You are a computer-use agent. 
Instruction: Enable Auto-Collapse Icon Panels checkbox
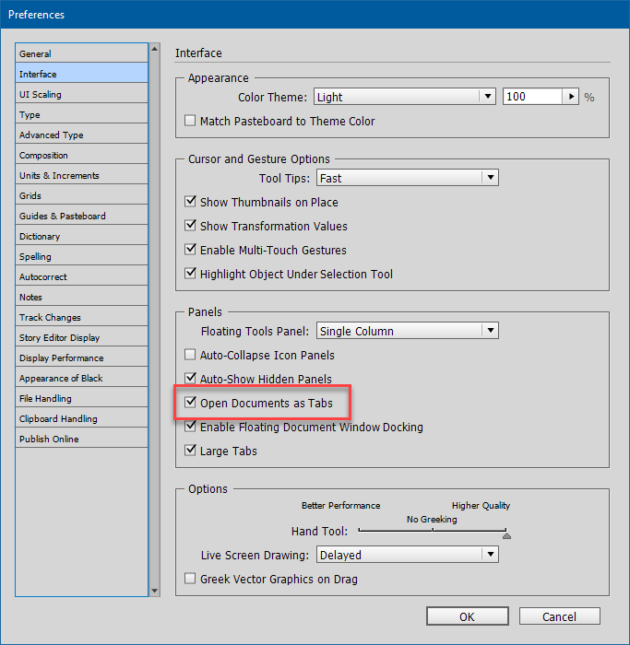coord(191,355)
